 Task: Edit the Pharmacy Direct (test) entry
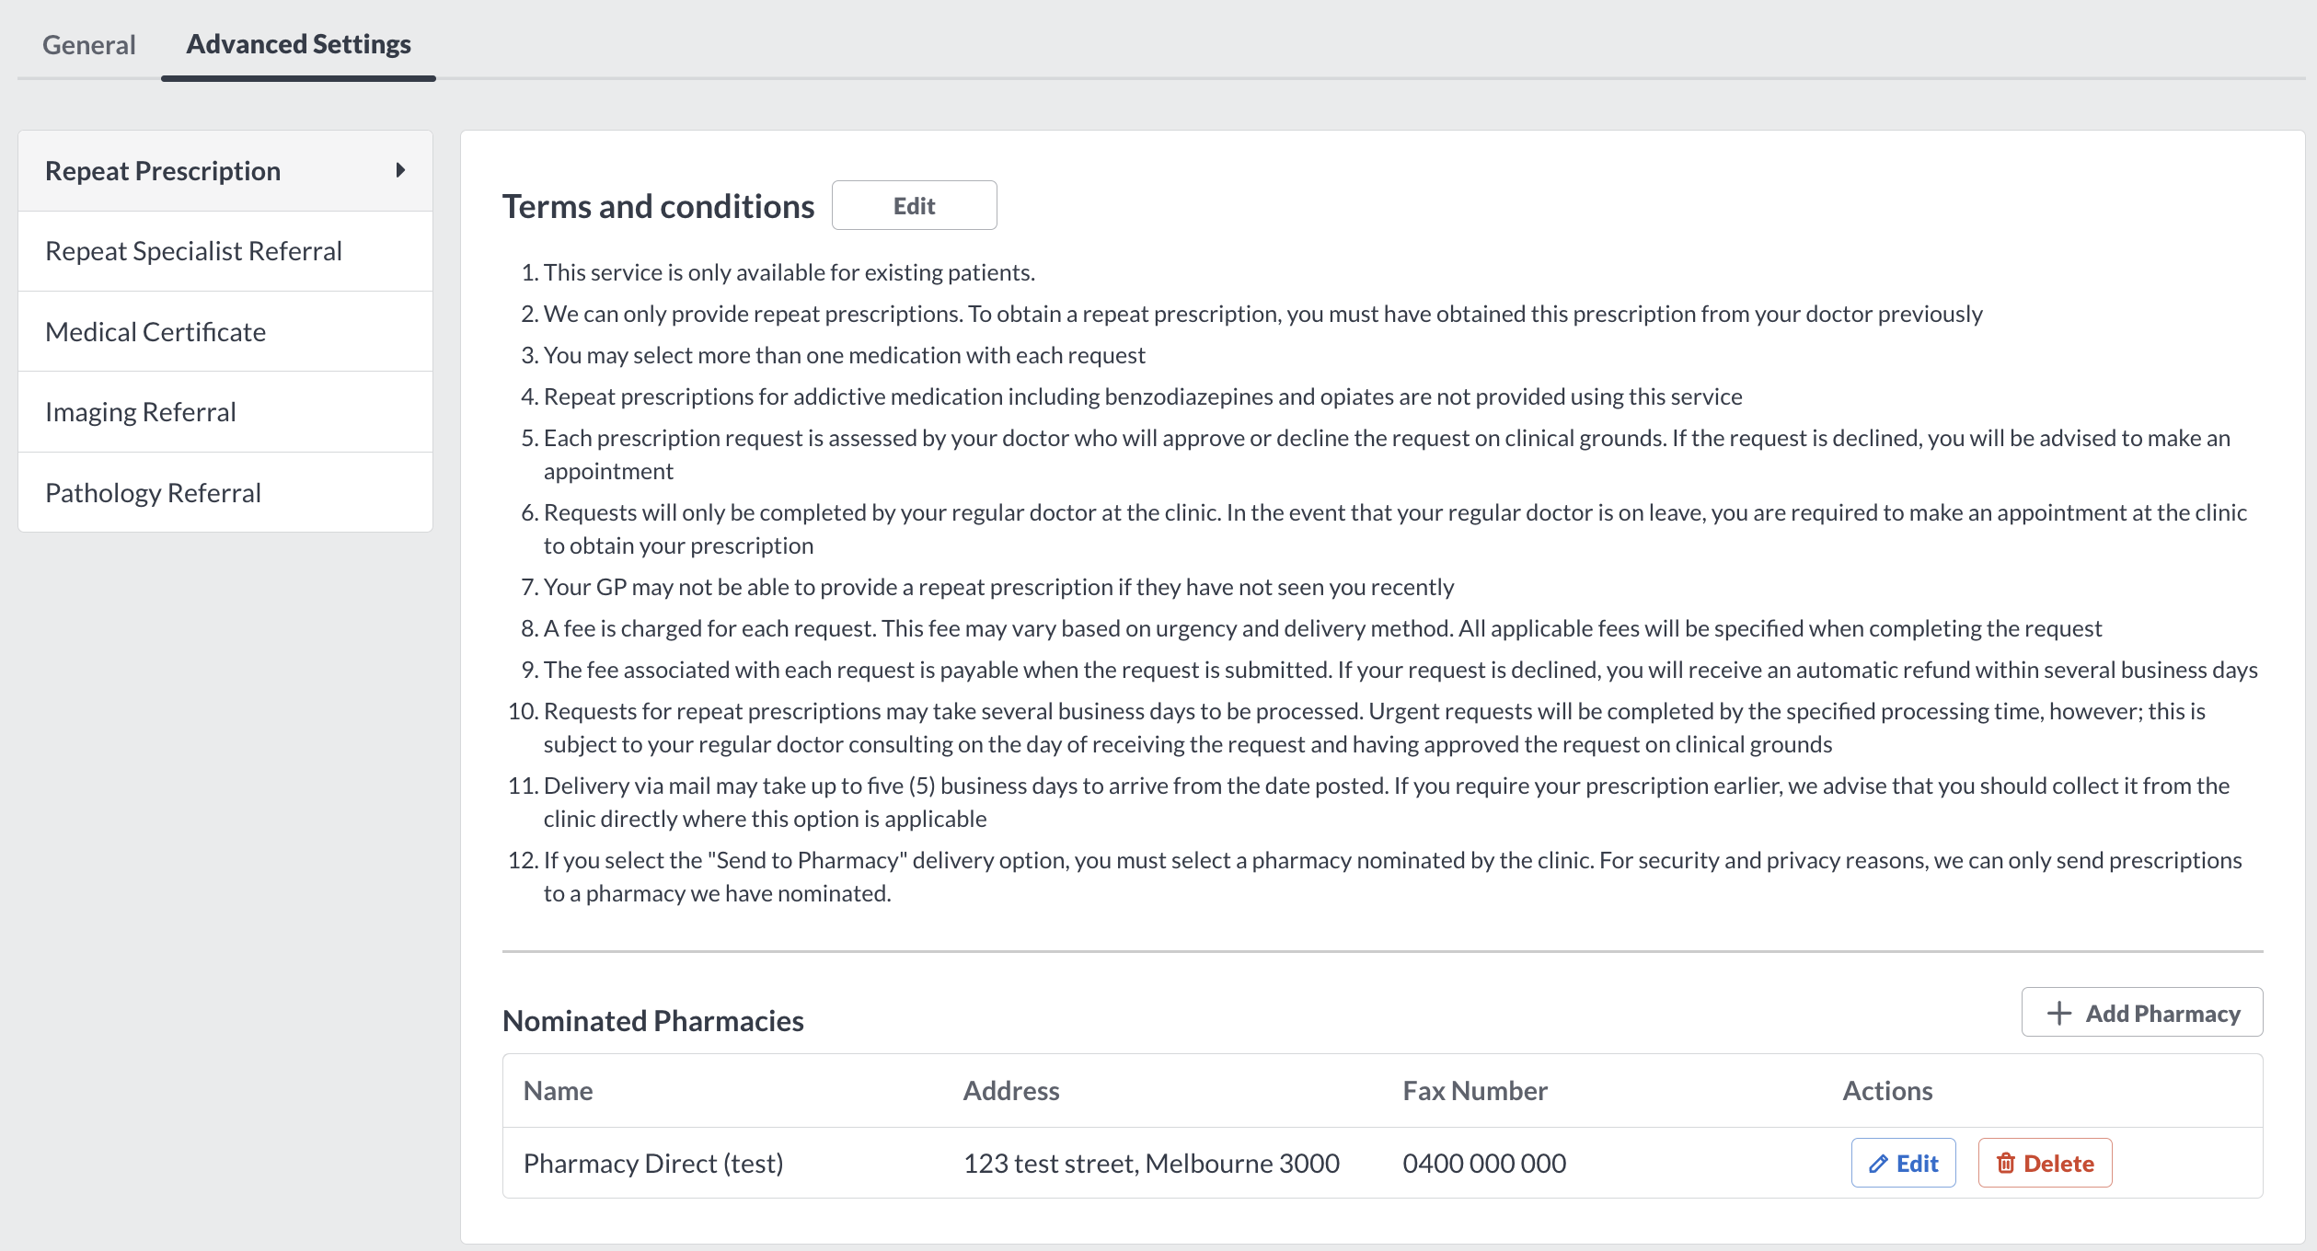(x=1903, y=1162)
